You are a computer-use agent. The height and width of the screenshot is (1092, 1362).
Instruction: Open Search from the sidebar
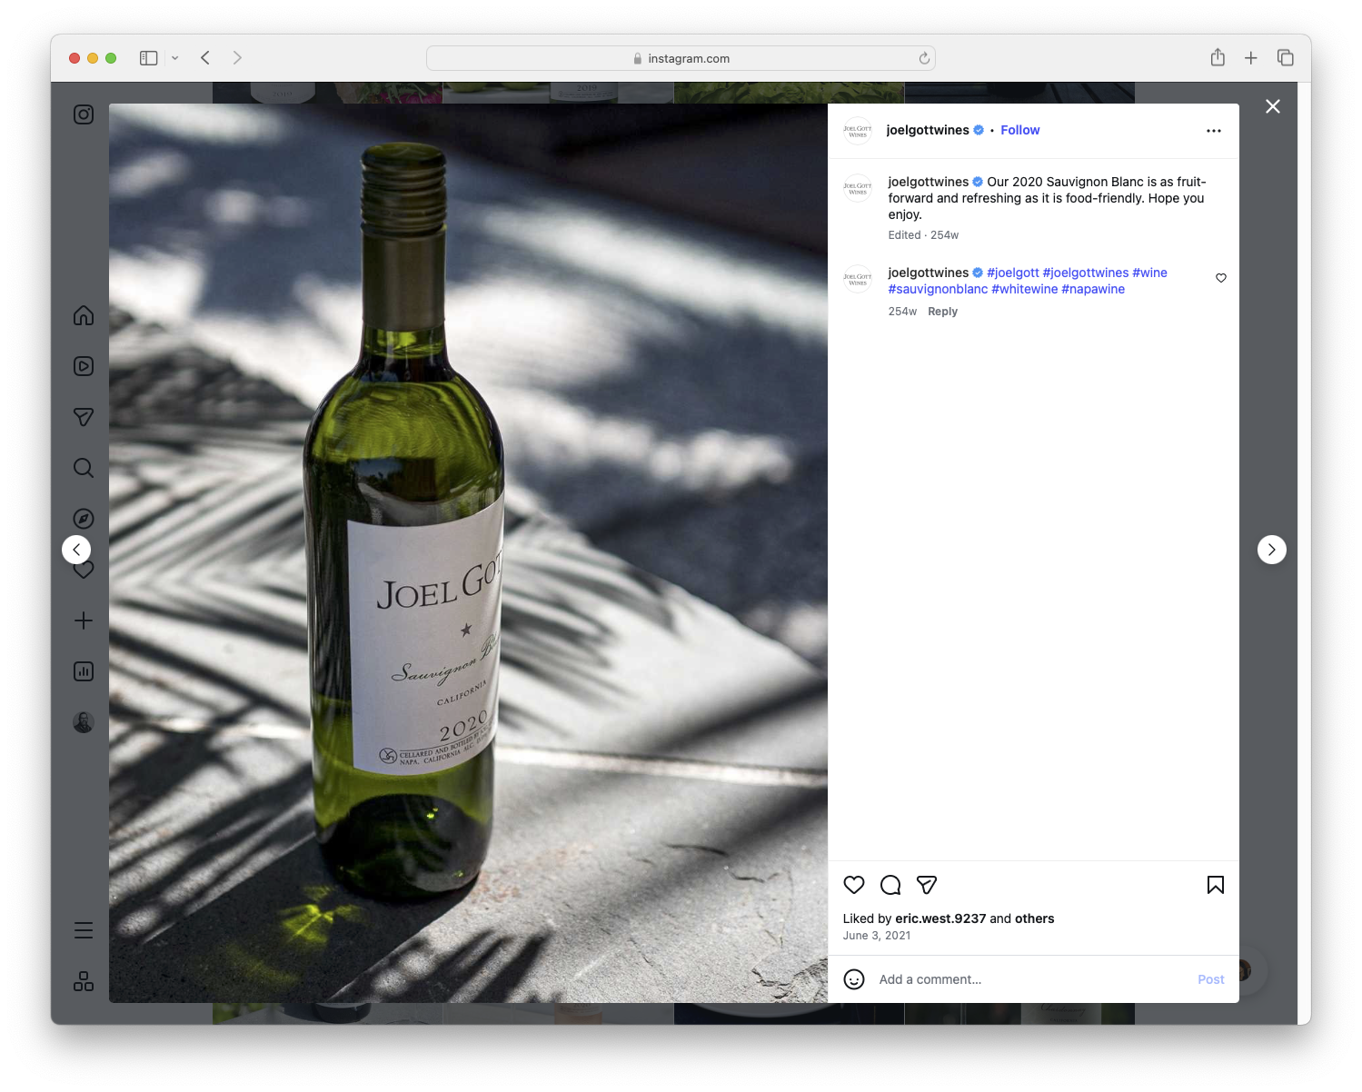click(x=83, y=468)
